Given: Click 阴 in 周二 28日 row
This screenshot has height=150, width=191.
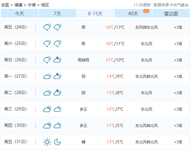Looking at the screenshot, I should coord(84,93).
